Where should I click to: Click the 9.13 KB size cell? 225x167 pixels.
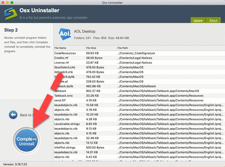click(91, 129)
